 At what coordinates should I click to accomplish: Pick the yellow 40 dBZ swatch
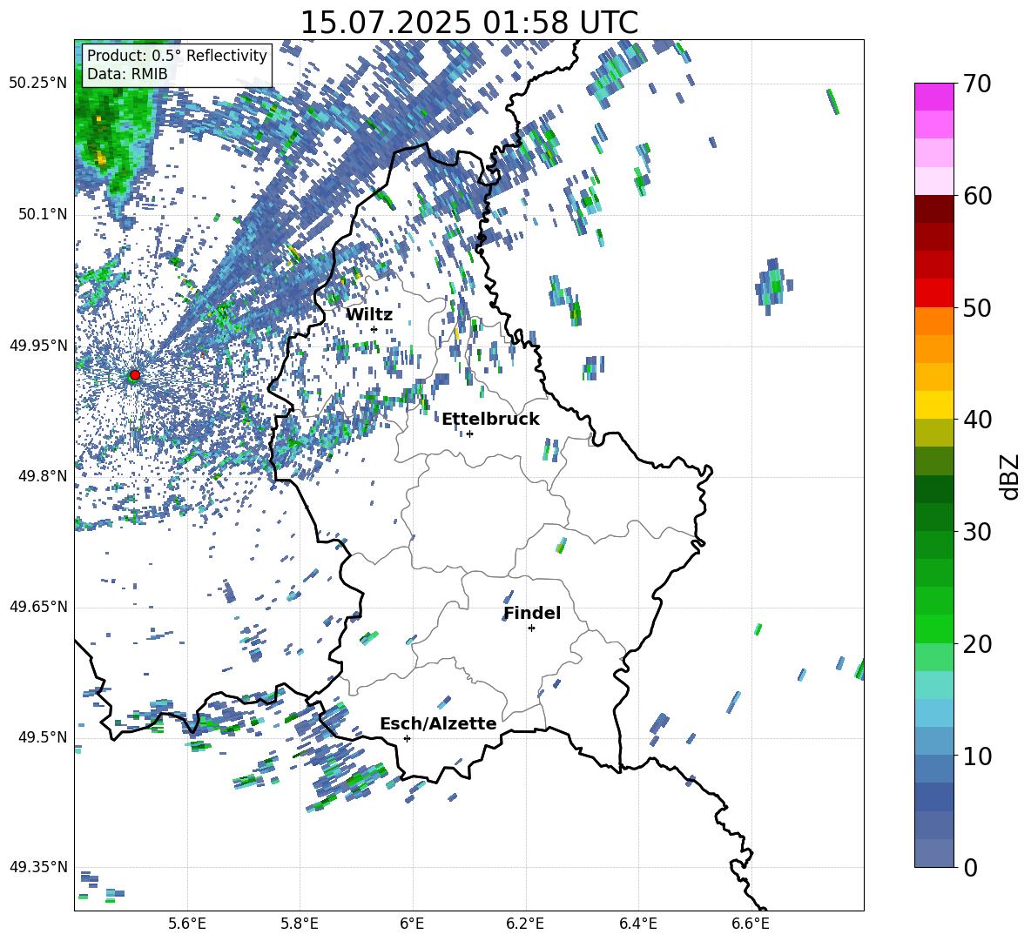[934, 405]
